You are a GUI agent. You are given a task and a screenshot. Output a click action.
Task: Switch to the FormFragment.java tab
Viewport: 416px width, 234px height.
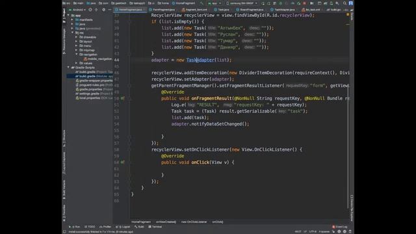click(162, 10)
